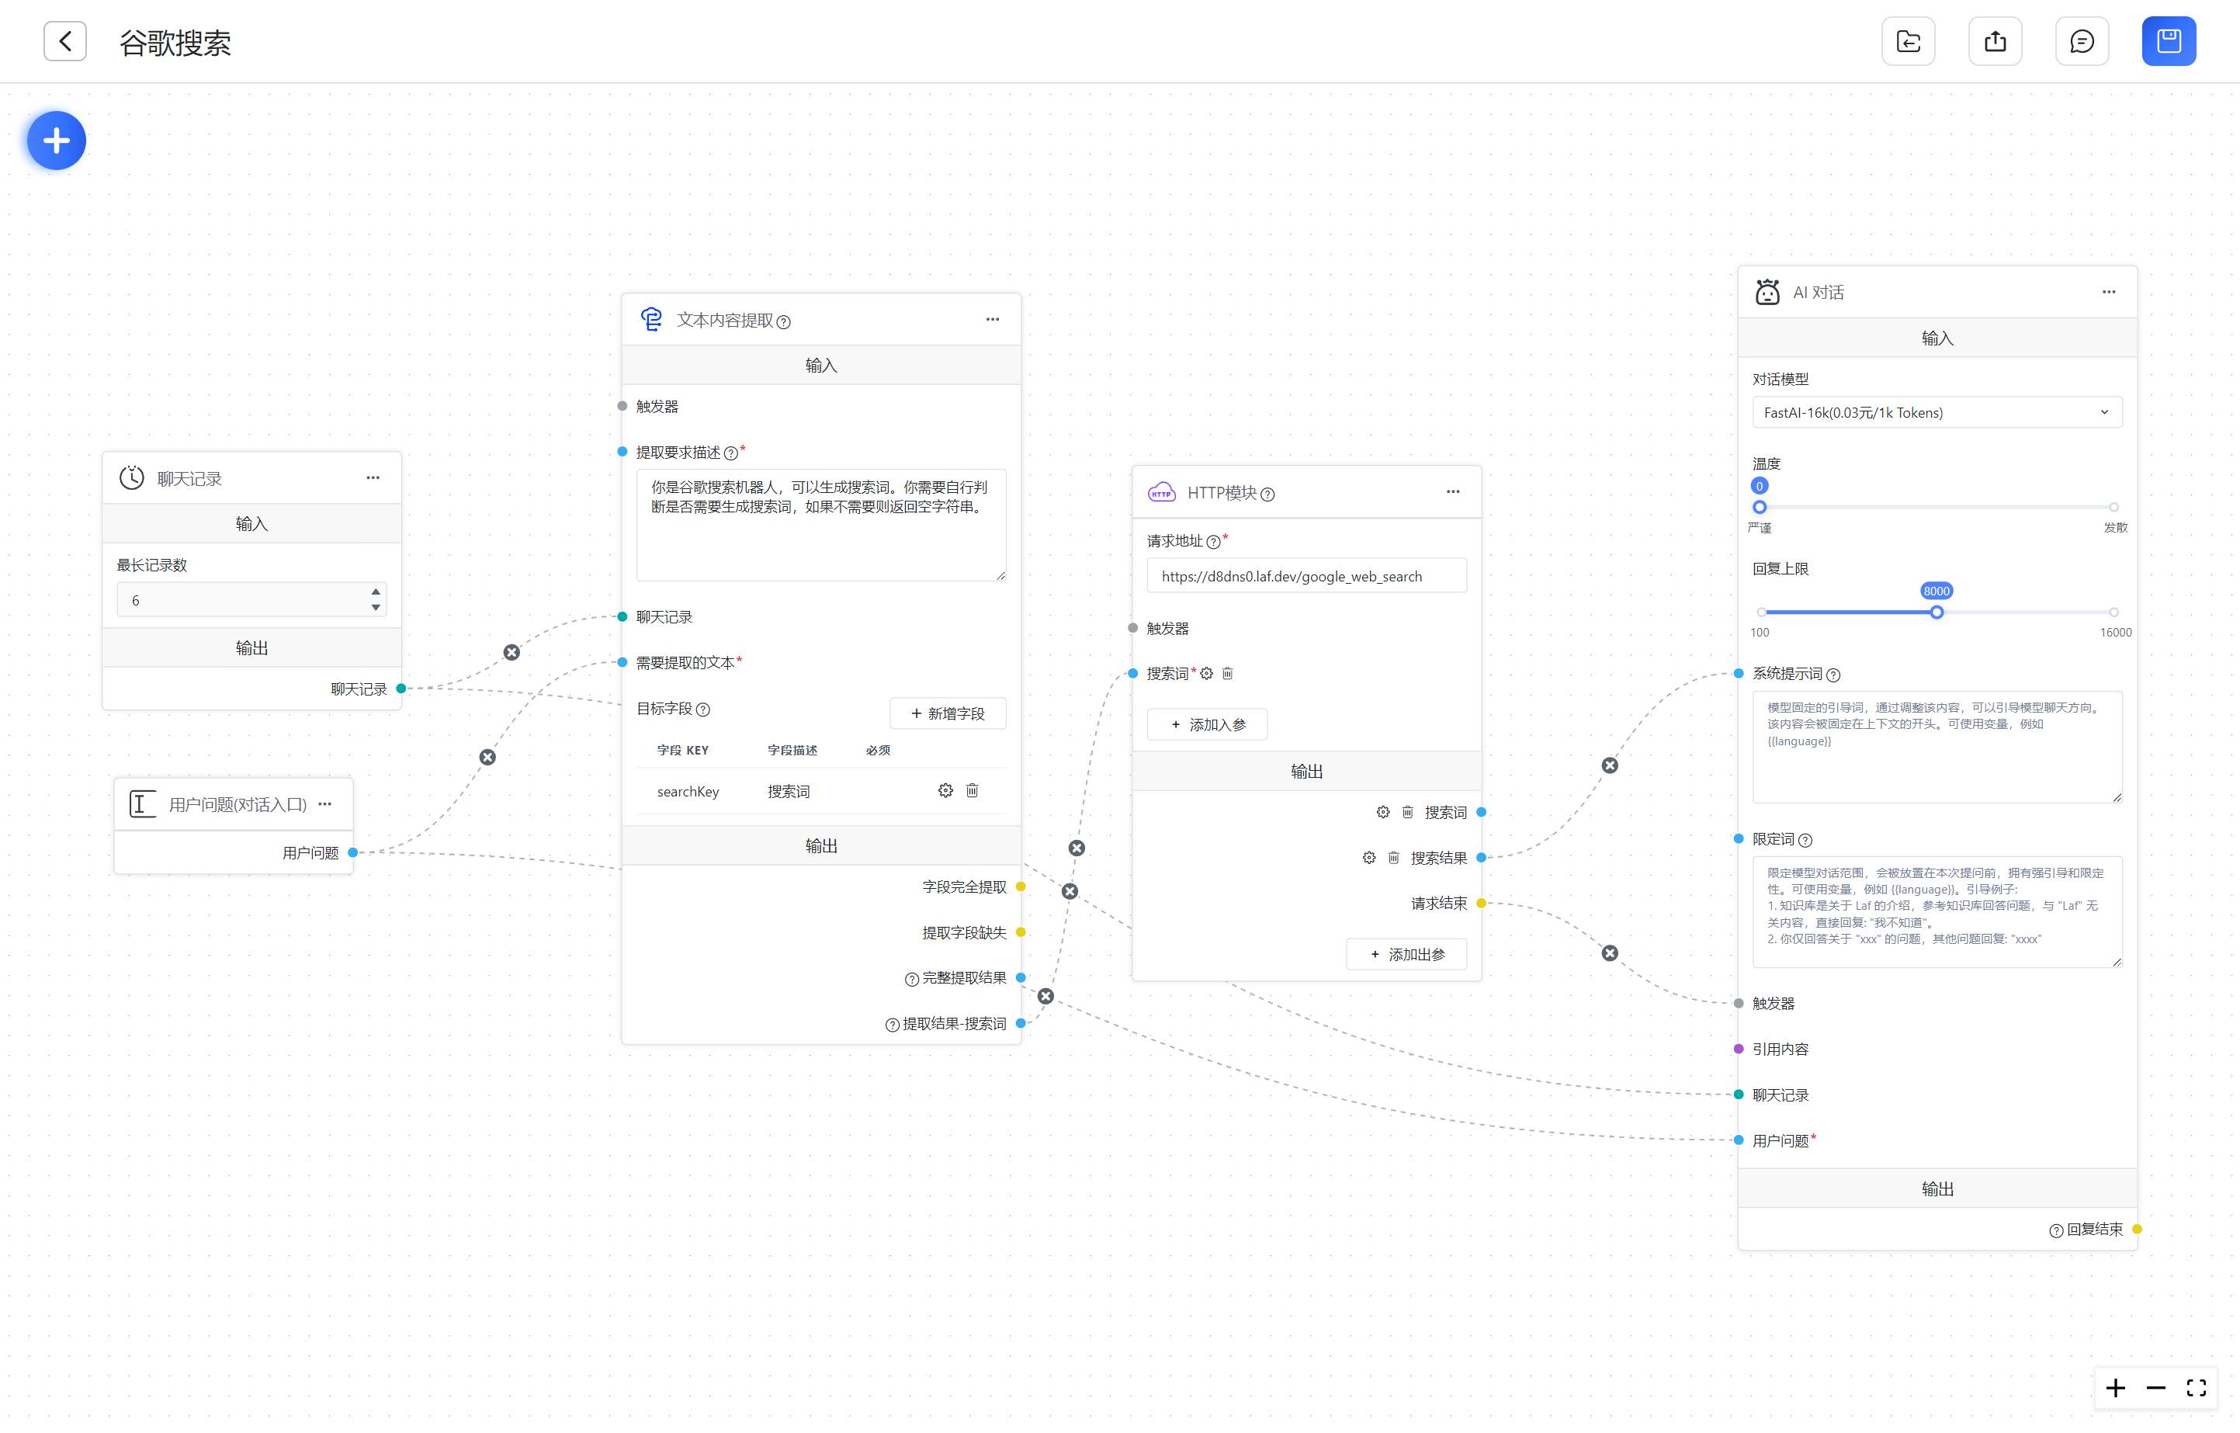Zoom in canvas with plus control
The image size is (2240, 1433).
coord(2115,1388)
